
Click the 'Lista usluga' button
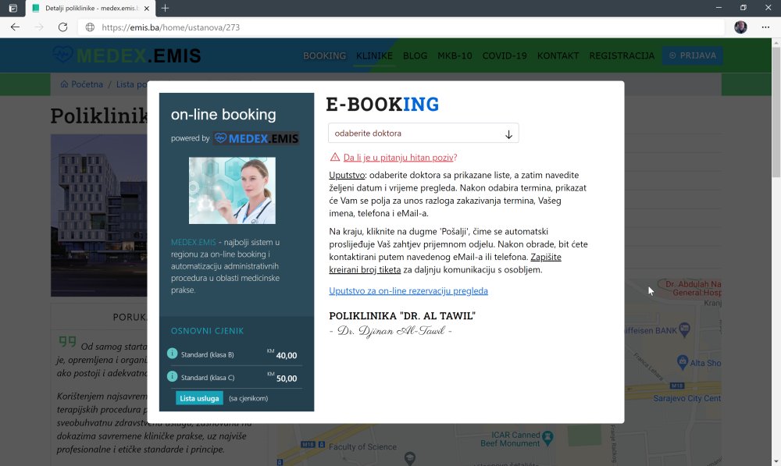199,398
